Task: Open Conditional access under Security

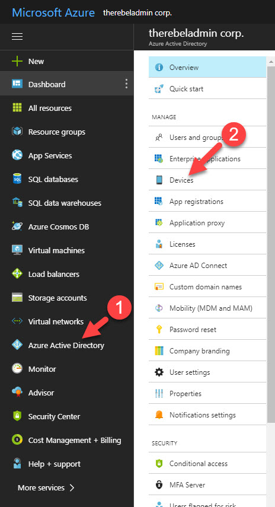Action: coord(207,463)
